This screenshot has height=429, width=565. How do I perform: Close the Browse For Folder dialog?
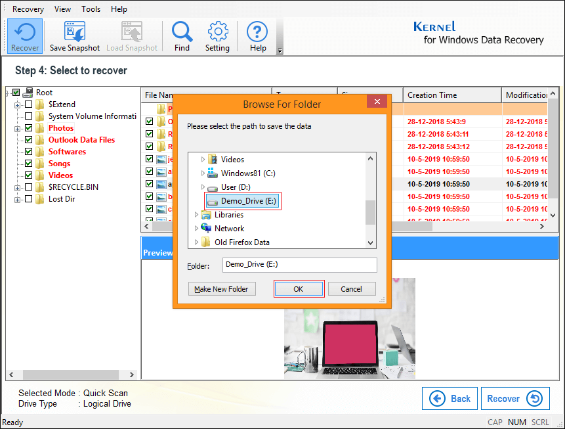point(377,101)
